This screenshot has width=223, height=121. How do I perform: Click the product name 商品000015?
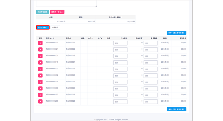coord(70,68)
